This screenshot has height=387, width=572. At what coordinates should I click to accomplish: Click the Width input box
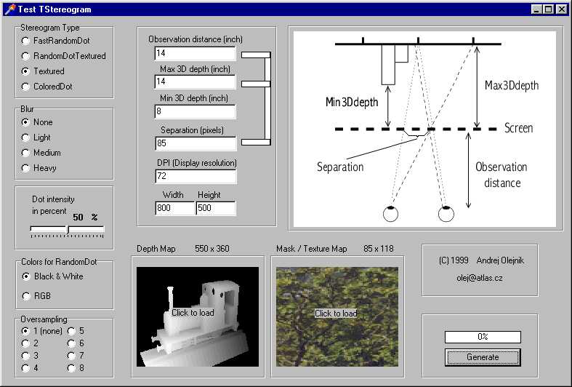coord(174,208)
